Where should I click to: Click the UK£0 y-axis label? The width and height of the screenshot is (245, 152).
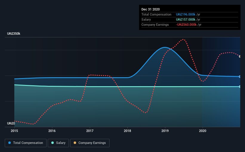point(11,123)
